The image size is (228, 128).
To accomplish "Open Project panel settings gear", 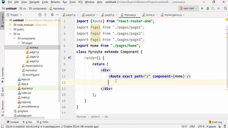I will click(52, 15).
